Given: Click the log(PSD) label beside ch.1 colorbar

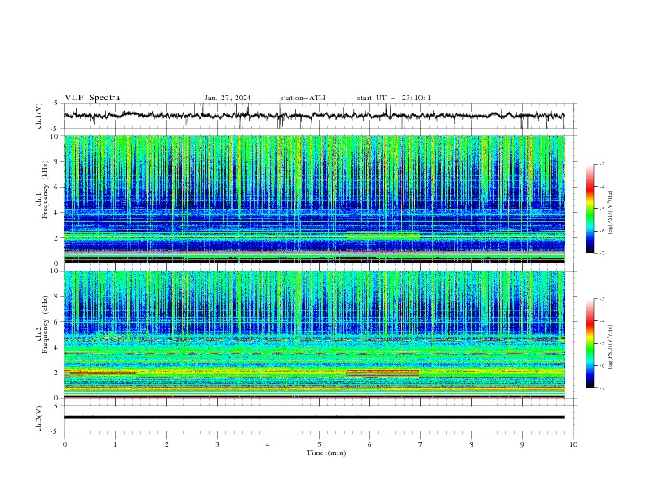Looking at the screenshot, I should click(x=610, y=213).
